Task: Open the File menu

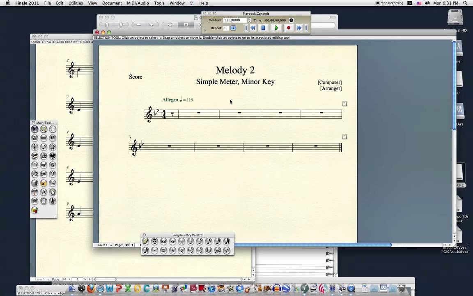Action: click(x=47, y=3)
